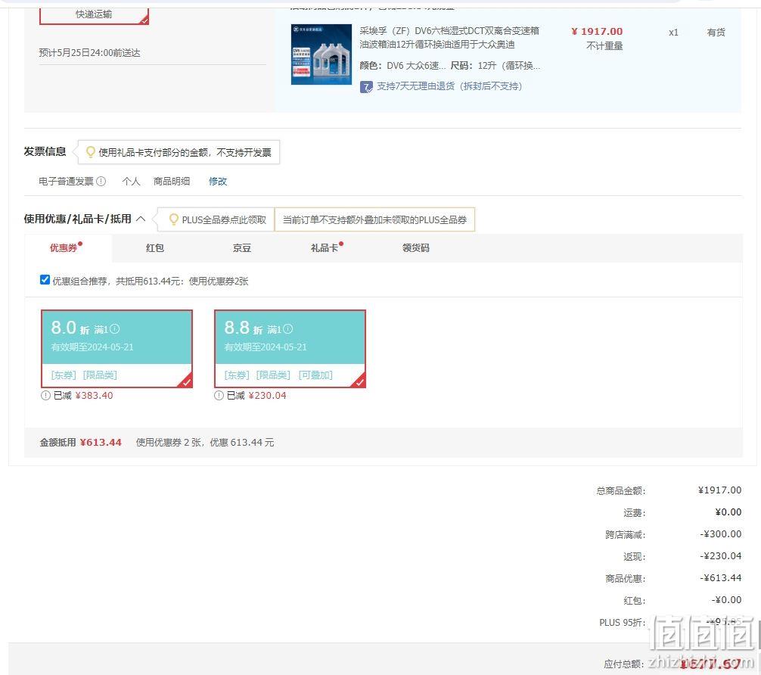Click the ZF gearbox oil product thumbnail
The width and height of the screenshot is (761, 675).
click(x=321, y=54)
